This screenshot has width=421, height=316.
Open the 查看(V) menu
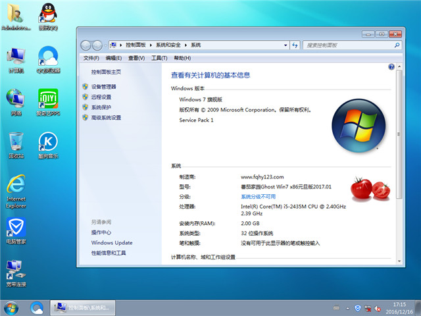tap(136, 58)
